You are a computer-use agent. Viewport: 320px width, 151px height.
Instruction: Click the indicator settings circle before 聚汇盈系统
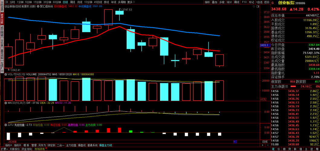[x=38, y=6]
